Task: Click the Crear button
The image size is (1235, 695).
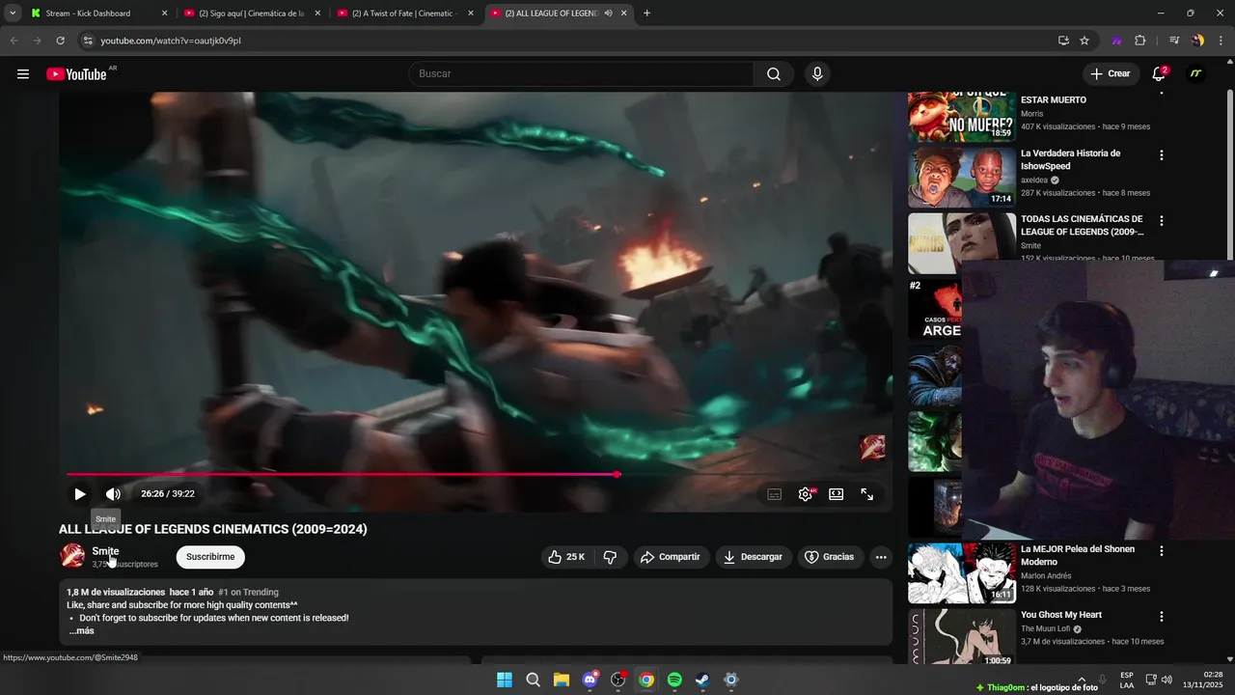Action: (x=1111, y=74)
